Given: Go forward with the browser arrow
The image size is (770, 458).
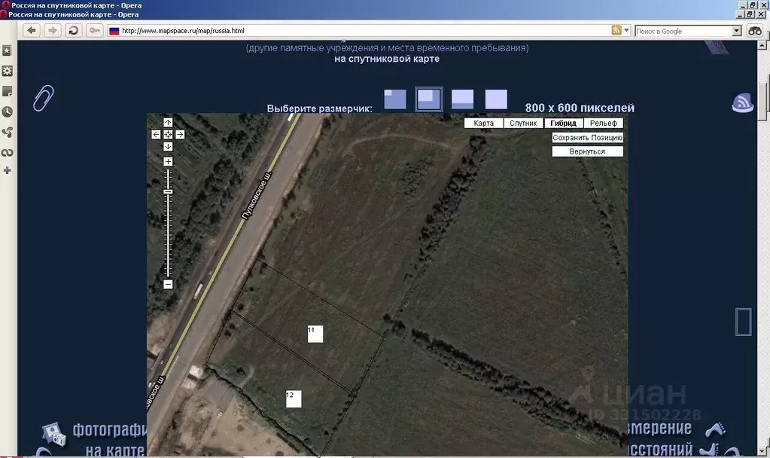Looking at the screenshot, I should 52,30.
